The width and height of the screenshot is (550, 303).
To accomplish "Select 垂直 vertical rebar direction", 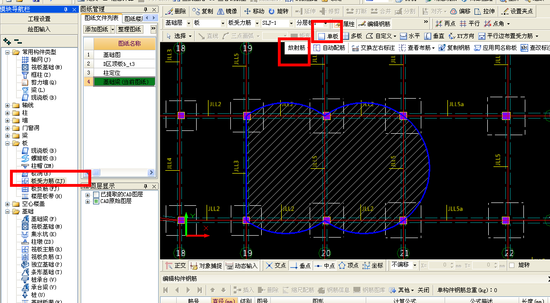I will coord(434,36).
